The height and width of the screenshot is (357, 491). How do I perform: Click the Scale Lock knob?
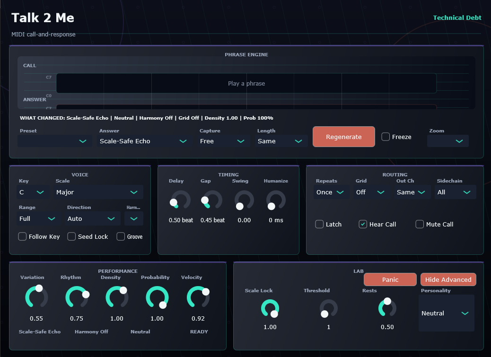click(x=270, y=308)
